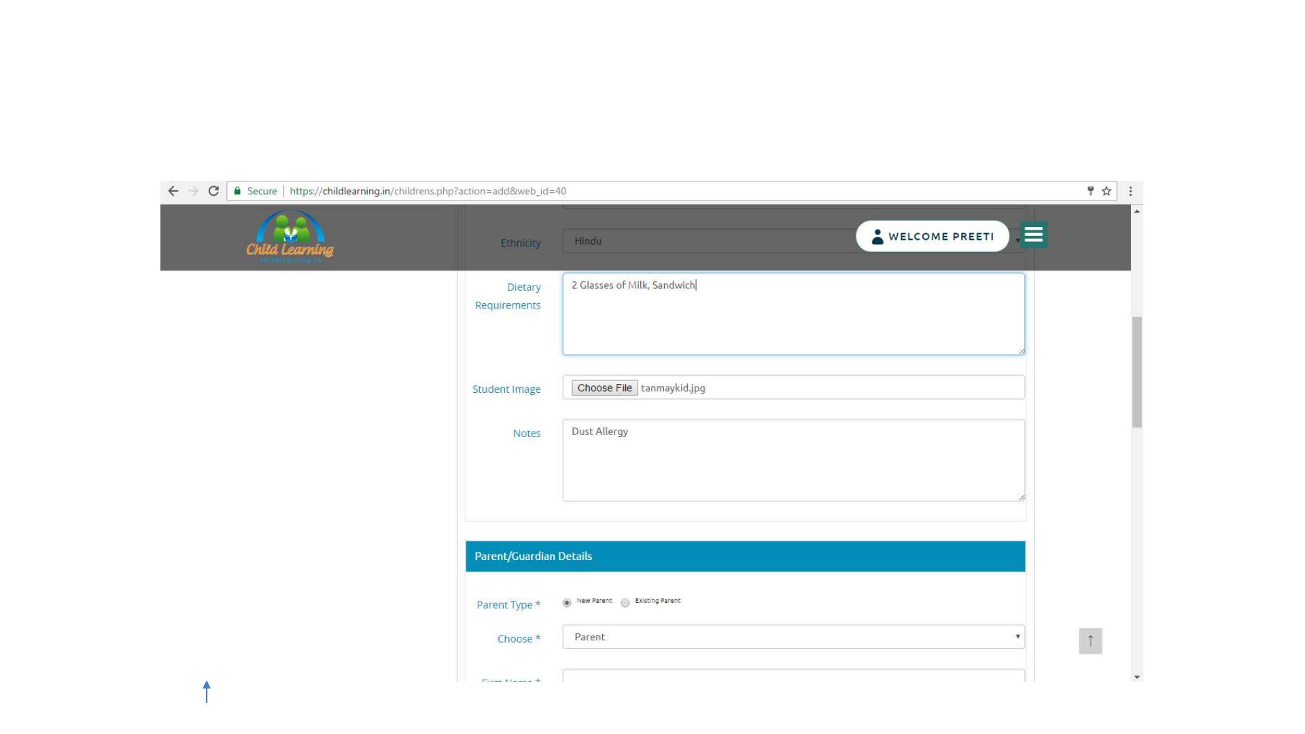The height and width of the screenshot is (734, 1305).
Task: Click the secure lock icon
Action: (238, 191)
